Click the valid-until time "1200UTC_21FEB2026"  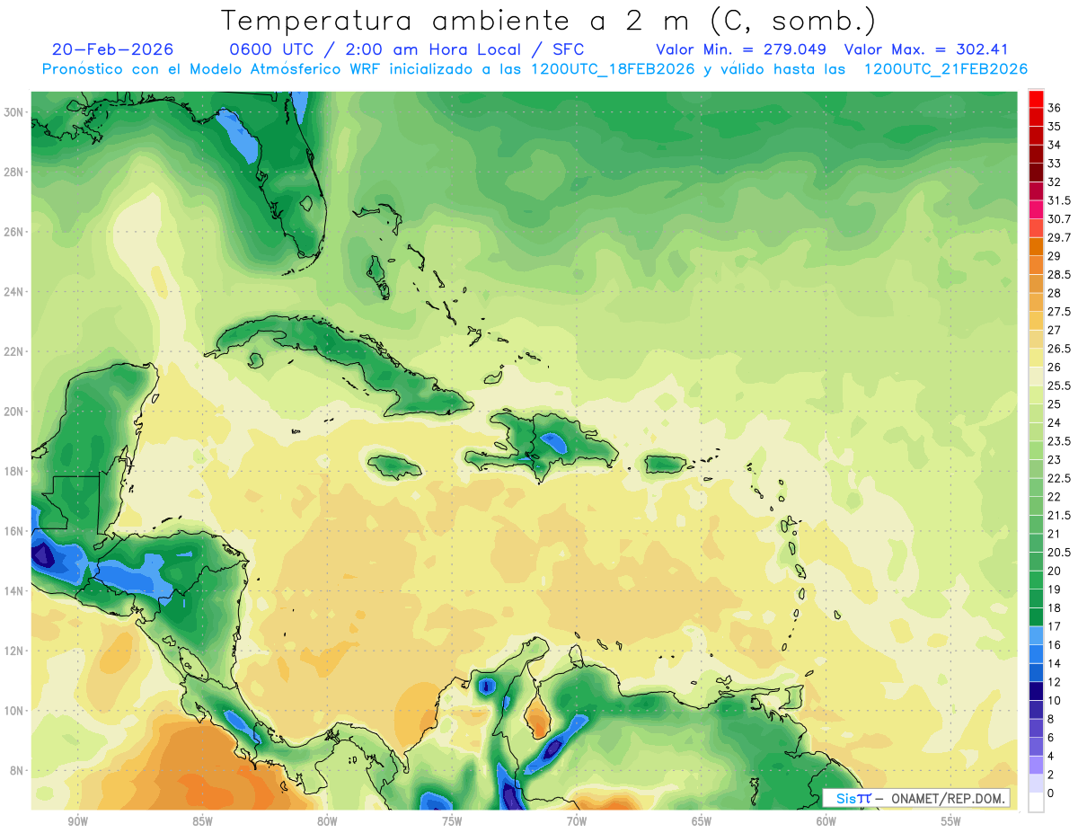[946, 69]
